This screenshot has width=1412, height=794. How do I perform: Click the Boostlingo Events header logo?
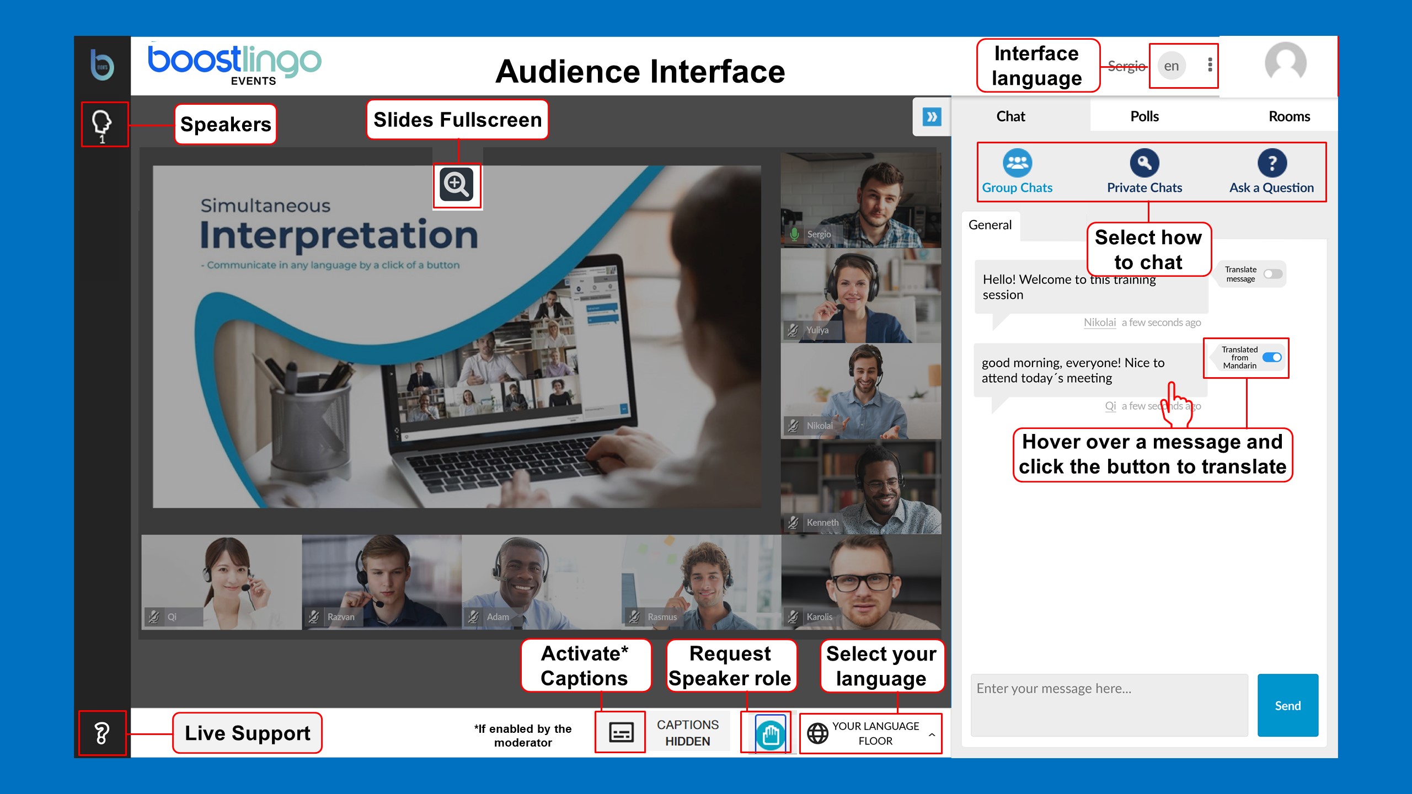[234, 65]
